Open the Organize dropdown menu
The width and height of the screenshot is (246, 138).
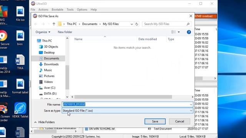43,32
